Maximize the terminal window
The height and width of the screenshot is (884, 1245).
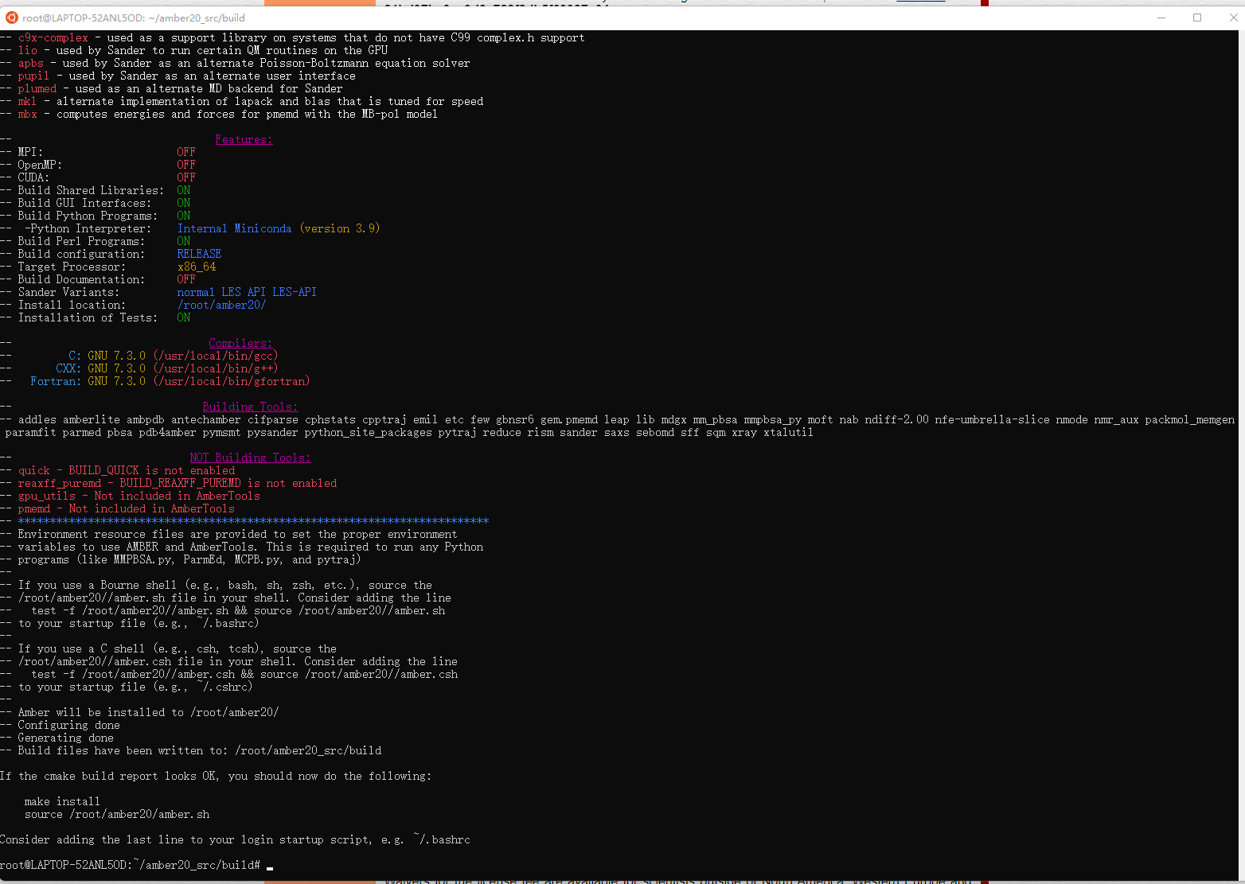[1197, 18]
